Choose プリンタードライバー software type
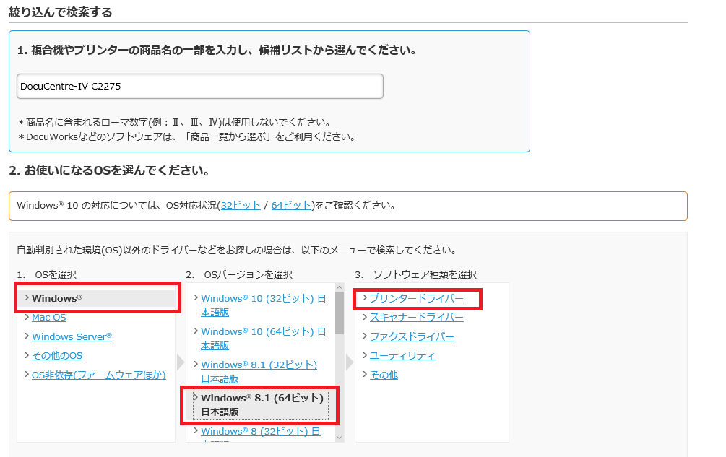Screen dimensions: 726x457 point(416,298)
